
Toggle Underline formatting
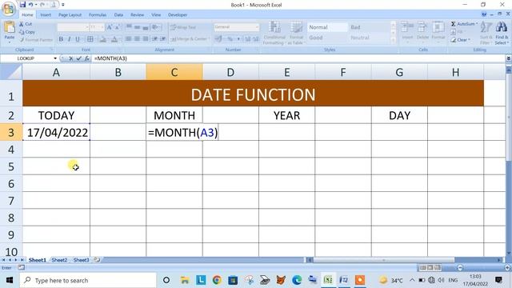coord(78,39)
